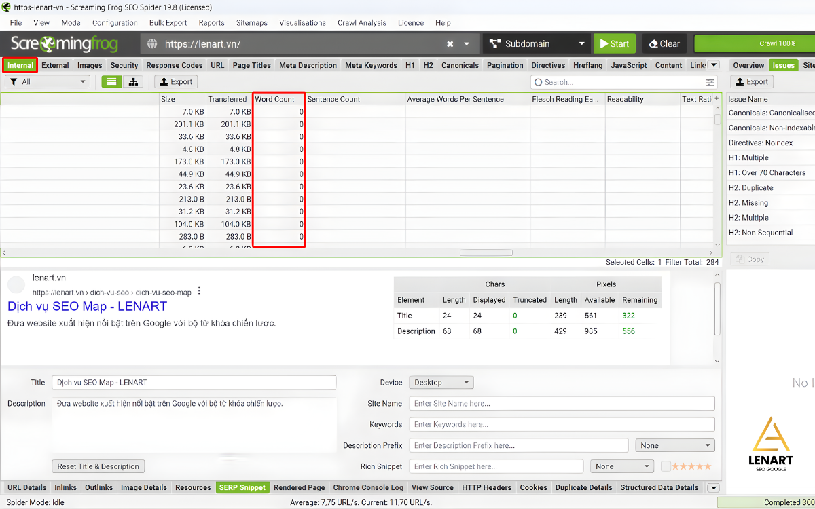Click the Site Name input field
Viewport: 815px width, 509px height.
(561, 403)
